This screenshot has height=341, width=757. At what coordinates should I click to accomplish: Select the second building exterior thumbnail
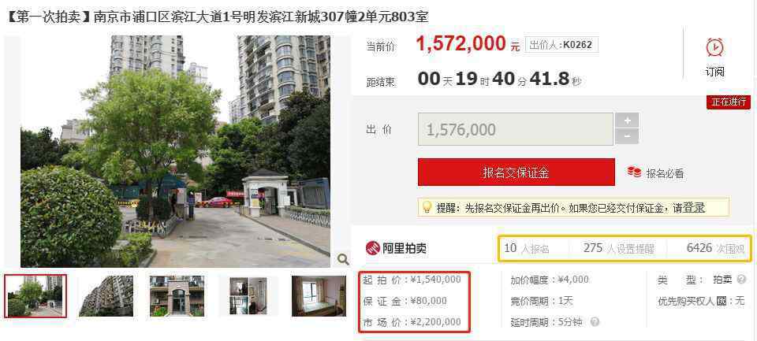pos(106,295)
